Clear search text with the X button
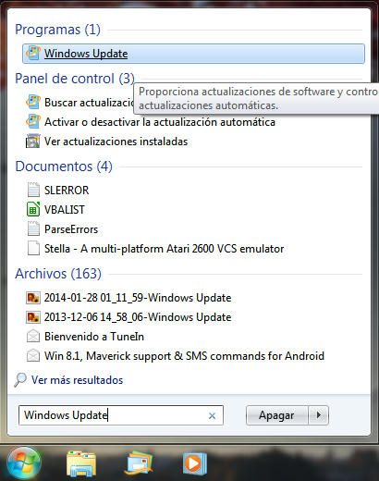 pyautogui.click(x=212, y=415)
